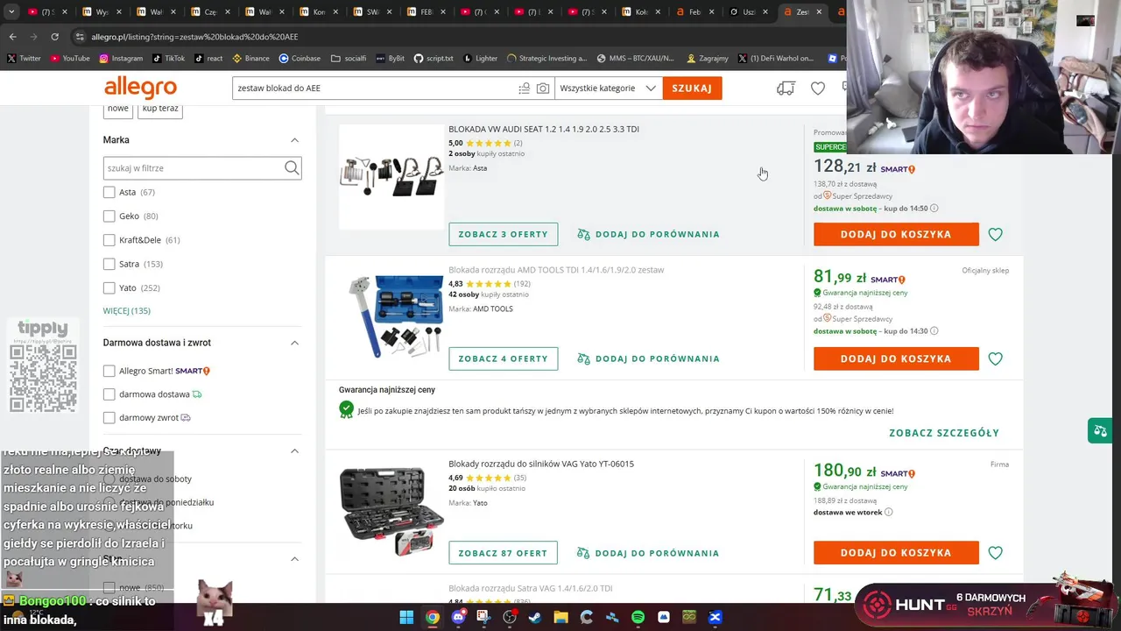Open Snipping Tool from the taskbar
Viewport: 1121px width, 631px height.
[x=483, y=617]
